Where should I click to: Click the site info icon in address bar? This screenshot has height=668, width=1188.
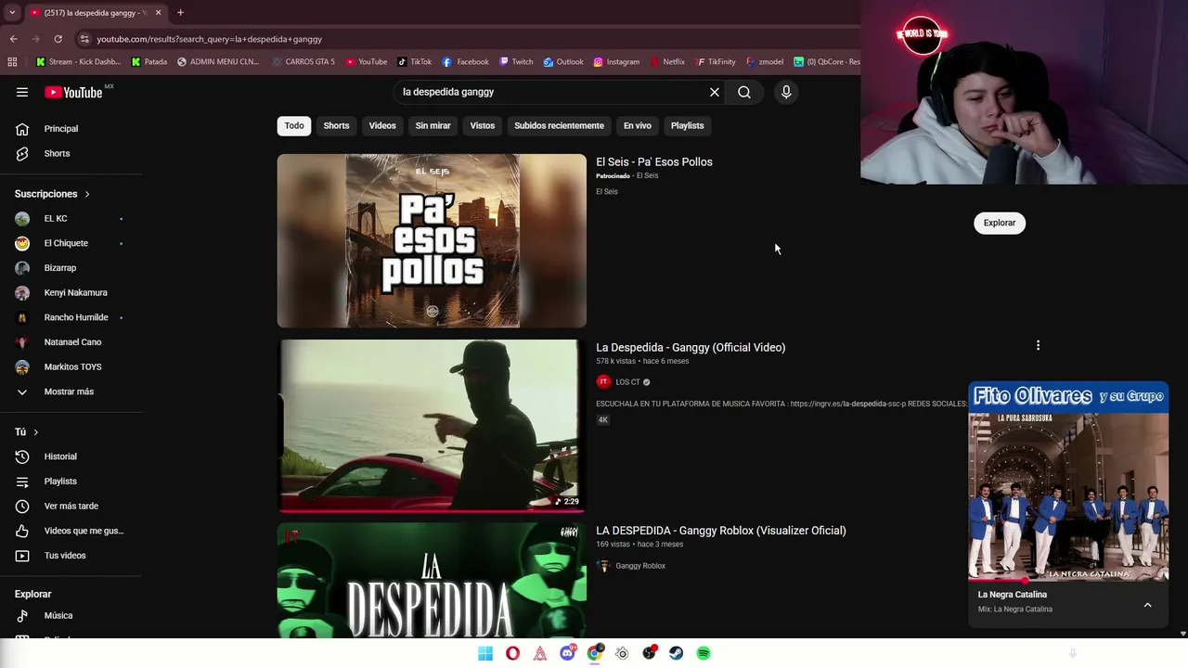click(84, 39)
